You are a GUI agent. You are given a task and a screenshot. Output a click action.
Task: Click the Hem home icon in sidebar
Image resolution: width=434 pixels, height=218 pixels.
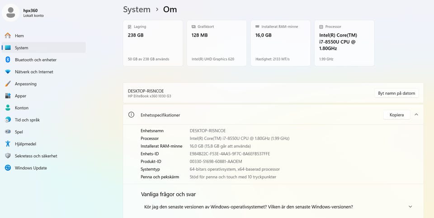[x=8, y=36]
